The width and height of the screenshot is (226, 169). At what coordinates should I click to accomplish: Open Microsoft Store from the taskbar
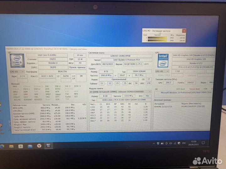(21, 146)
